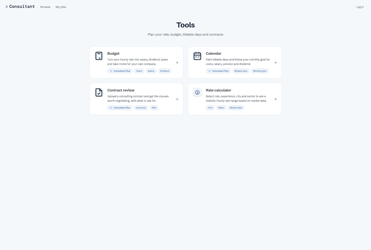Click the Monthly goal tag
This screenshot has height=250, width=371.
(260, 71)
